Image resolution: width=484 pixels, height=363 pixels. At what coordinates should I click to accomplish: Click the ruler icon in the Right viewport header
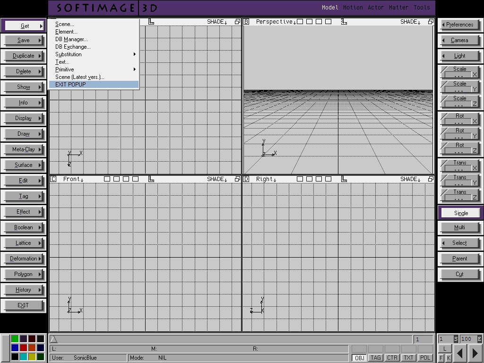(x=344, y=179)
